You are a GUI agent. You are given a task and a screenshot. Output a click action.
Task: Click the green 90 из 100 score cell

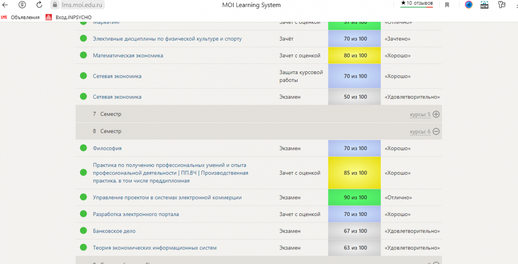point(354,197)
